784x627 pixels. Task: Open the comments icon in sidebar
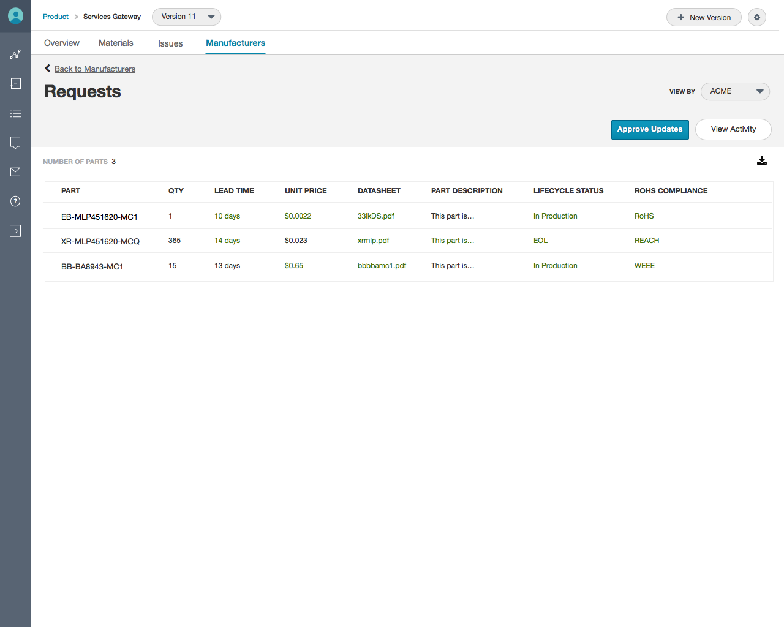pyautogui.click(x=15, y=143)
